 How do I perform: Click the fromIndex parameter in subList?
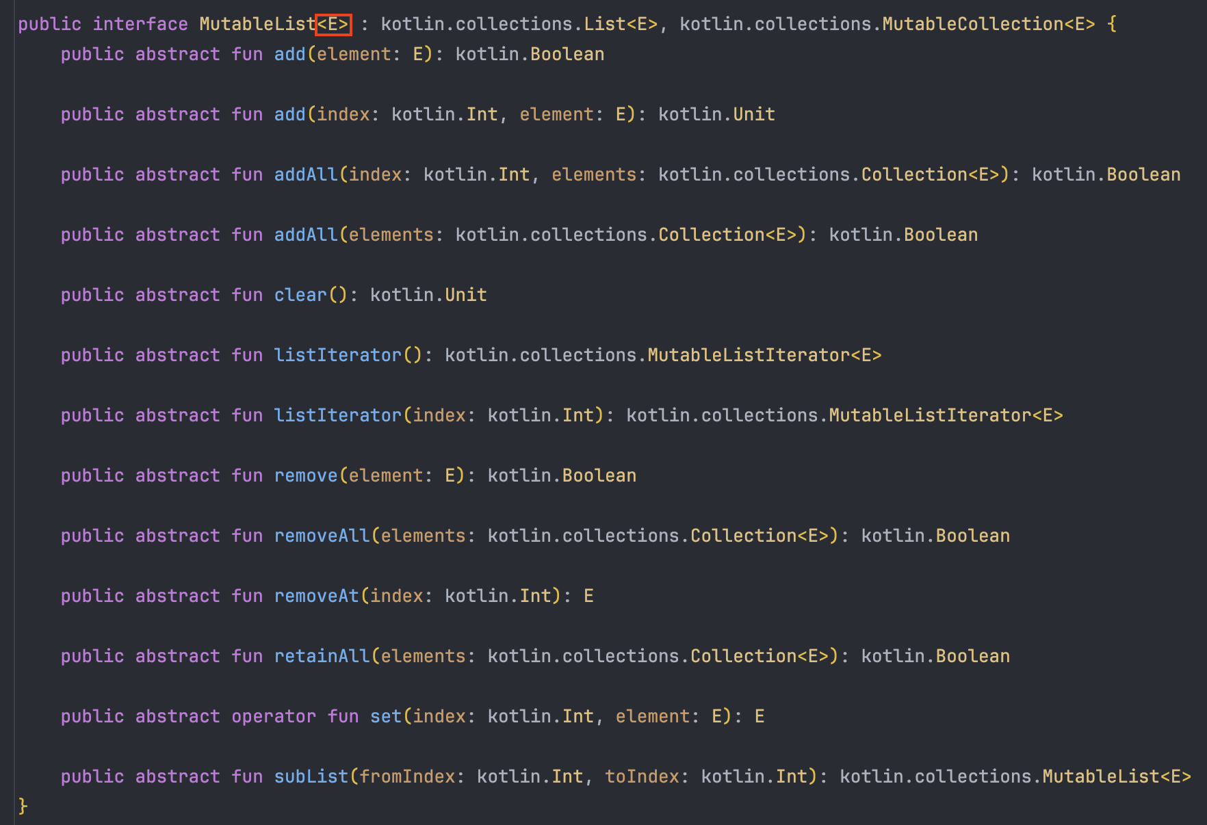click(407, 776)
